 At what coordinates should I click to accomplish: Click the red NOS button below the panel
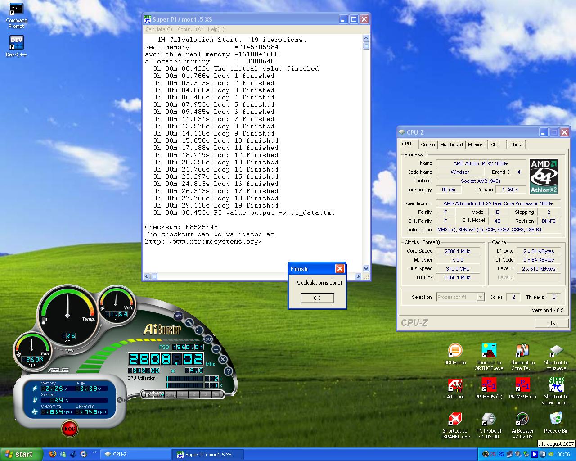click(x=69, y=429)
